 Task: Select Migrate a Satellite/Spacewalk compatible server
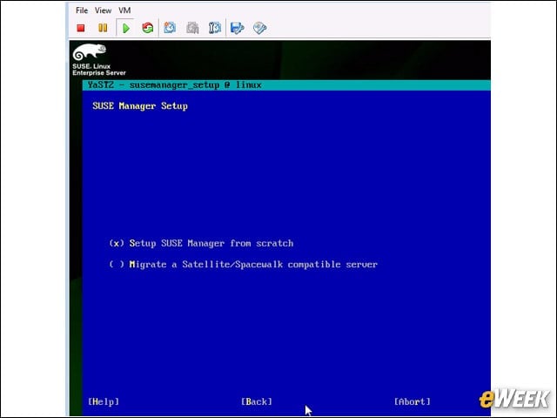pyautogui.click(x=244, y=265)
